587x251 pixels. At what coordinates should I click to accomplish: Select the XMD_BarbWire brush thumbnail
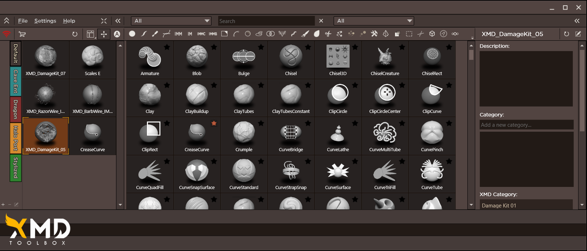[93, 98]
